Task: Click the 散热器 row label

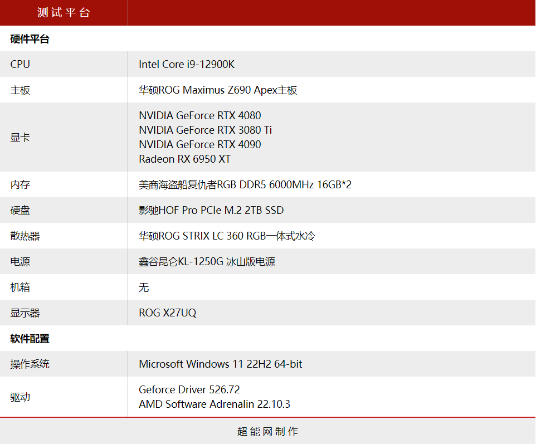Action: click(25, 236)
